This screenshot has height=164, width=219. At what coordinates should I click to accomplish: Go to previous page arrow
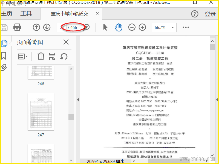(36, 27)
